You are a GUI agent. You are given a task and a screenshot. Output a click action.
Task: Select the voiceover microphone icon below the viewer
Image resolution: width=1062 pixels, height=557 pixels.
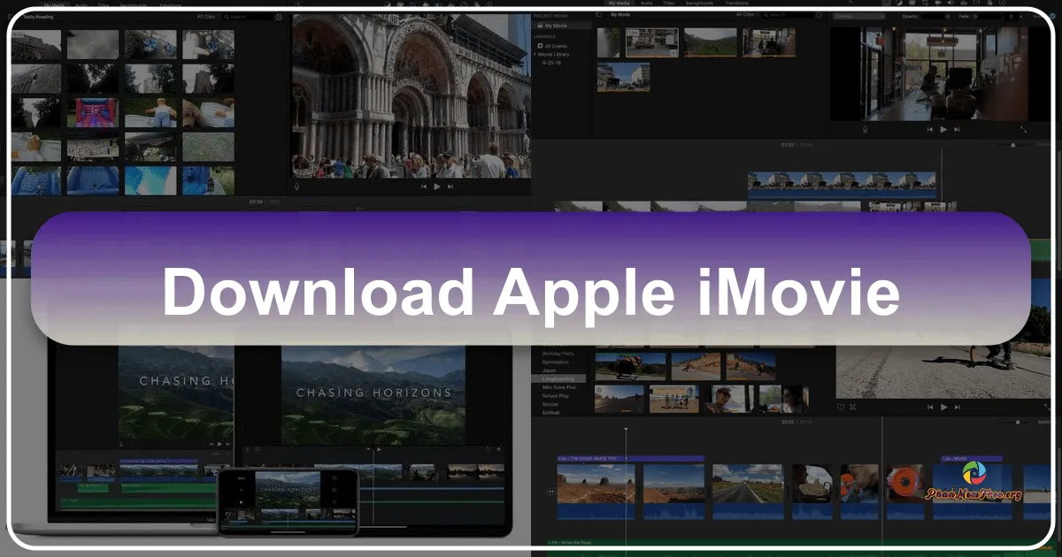pyautogui.click(x=865, y=129)
